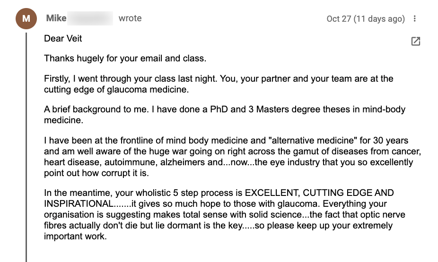
Task: Click sender name Mike
Action: (56, 18)
